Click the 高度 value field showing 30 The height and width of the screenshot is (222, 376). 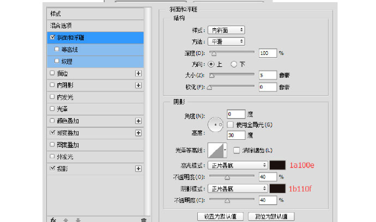pos(236,135)
